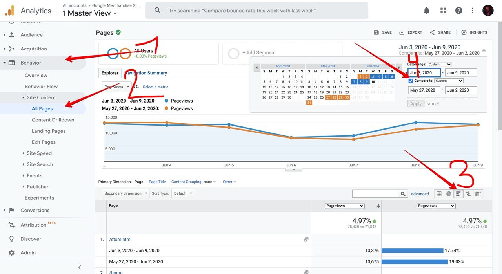Viewport: 502px width, 274px height.
Task: Open the three-dot more options menu
Action: pos(473,11)
